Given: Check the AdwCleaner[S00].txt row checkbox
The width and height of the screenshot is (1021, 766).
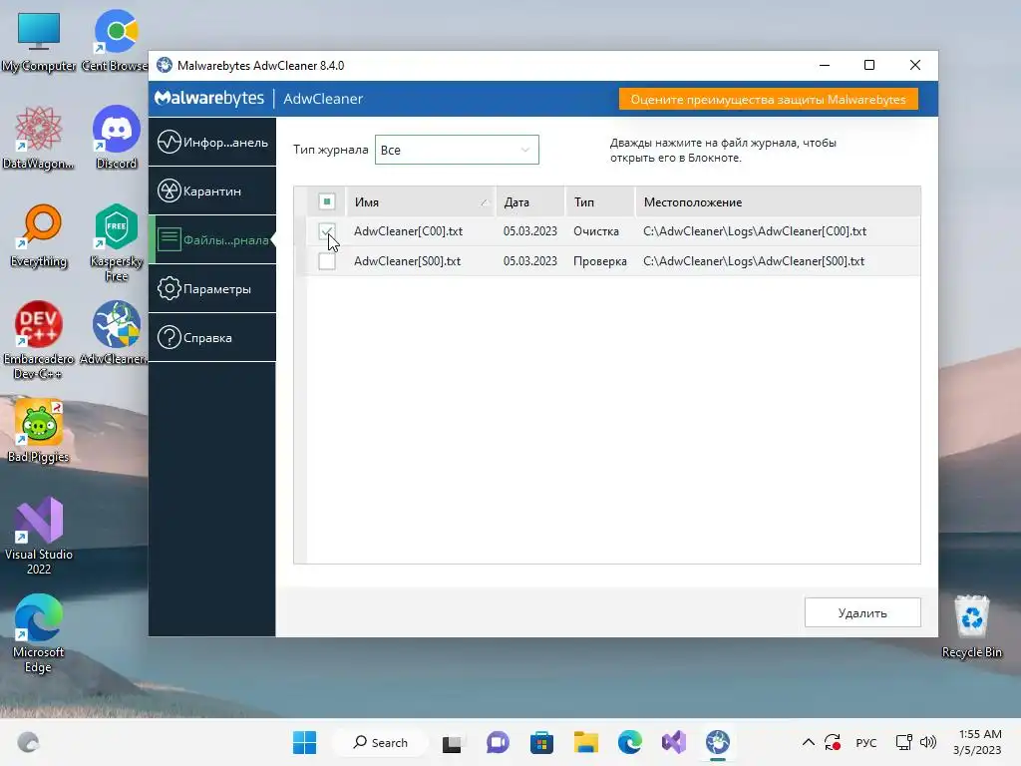Looking at the screenshot, I should point(327,261).
